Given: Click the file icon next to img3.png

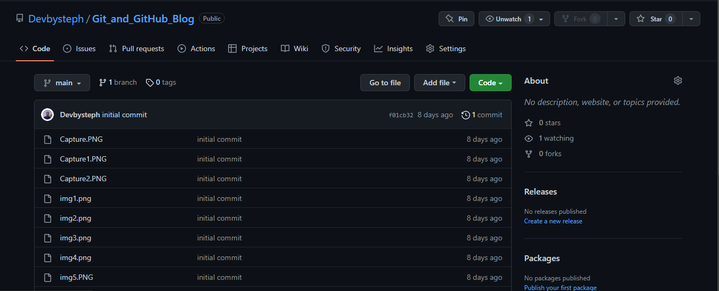Looking at the screenshot, I should (47, 238).
